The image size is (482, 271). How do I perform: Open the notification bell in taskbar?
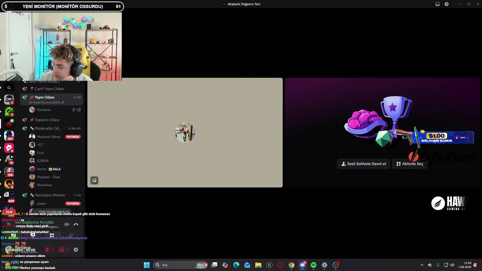coord(475,265)
